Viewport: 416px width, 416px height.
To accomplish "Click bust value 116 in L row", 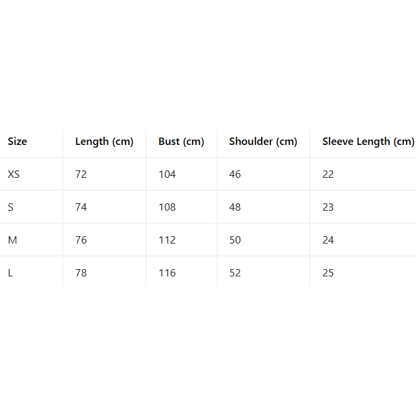I will pyautogui.click(x=167, y=273).
